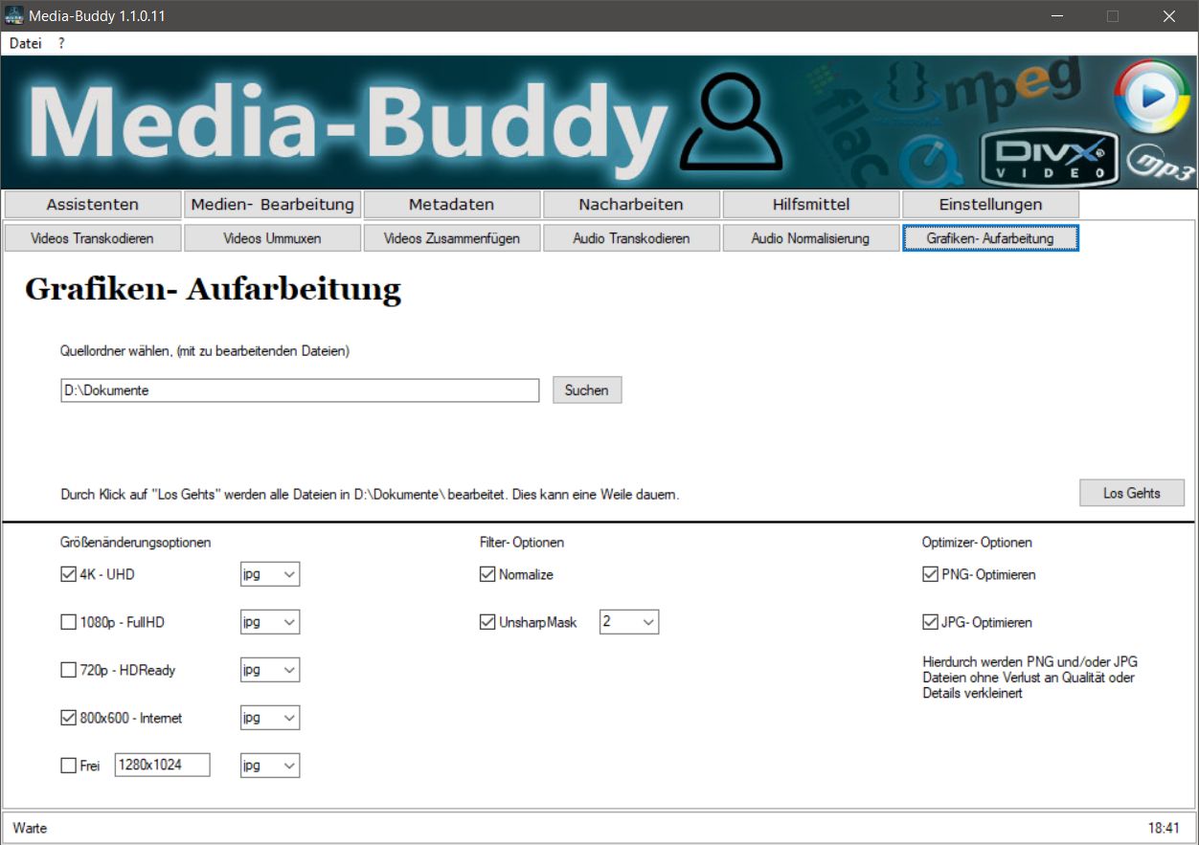Open the Hilfsmittel tab

[x=811, y=204]
